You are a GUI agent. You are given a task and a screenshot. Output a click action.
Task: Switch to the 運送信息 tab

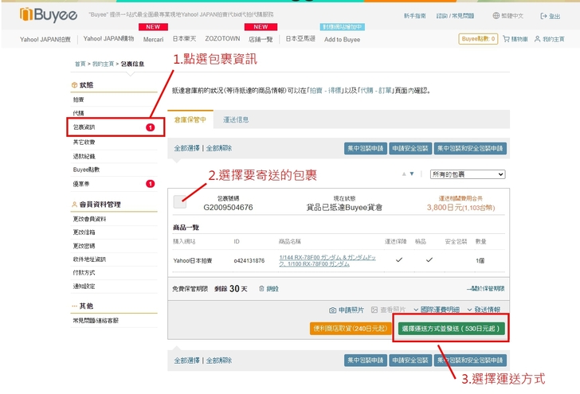pyautogui.click(x=236, y=119)
